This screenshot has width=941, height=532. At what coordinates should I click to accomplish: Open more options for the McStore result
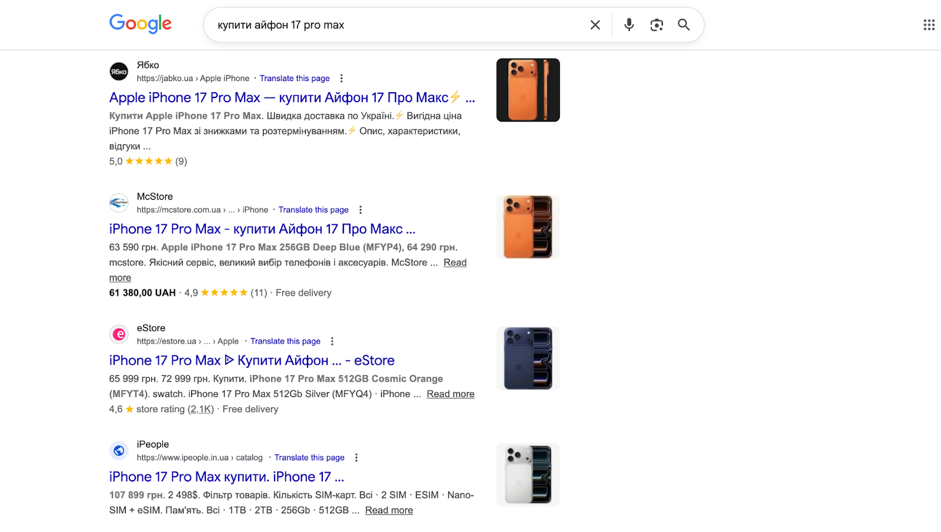coord(361,210)
